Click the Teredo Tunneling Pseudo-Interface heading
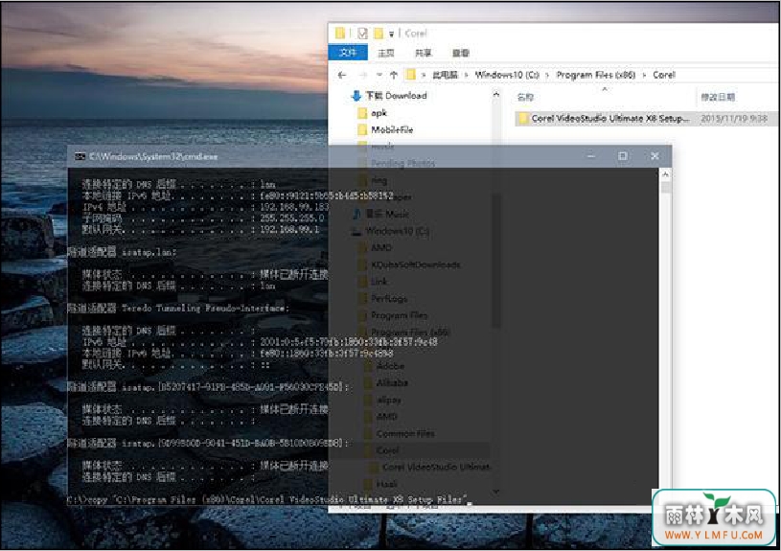781x551 pixels. 178,309
